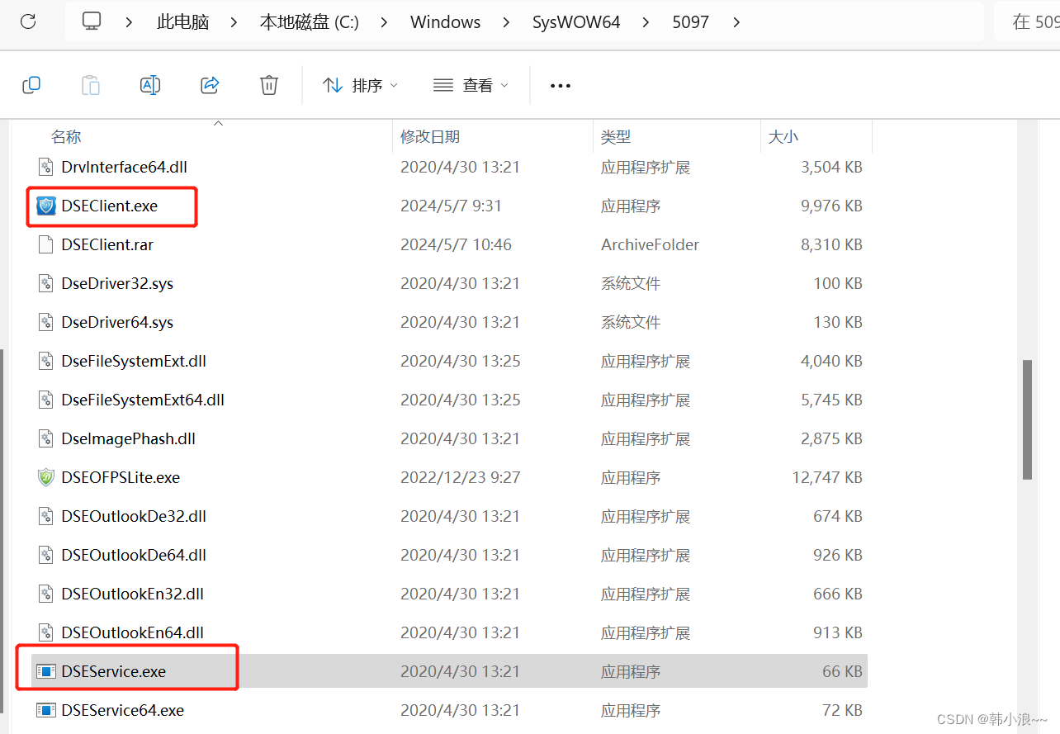
Task: Click the Paste icon in toolbar
Action: (91, 85)
